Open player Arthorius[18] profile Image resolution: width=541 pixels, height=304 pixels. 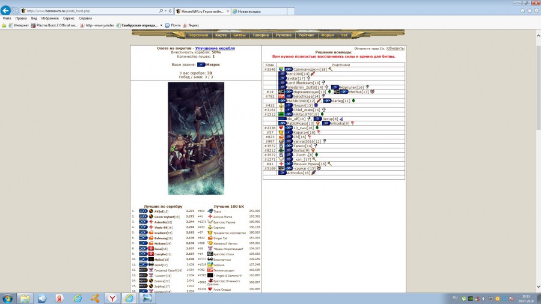[298, 173]
